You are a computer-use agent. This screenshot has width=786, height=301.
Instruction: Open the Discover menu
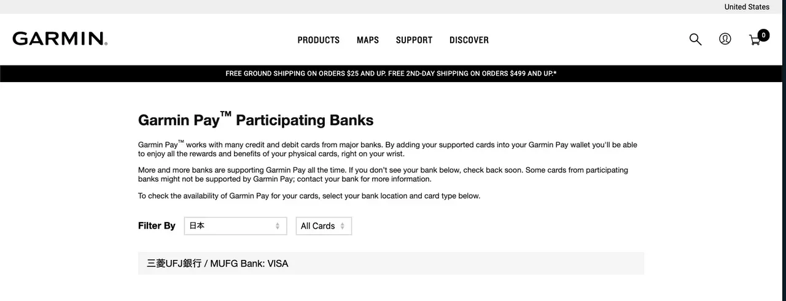469,40
